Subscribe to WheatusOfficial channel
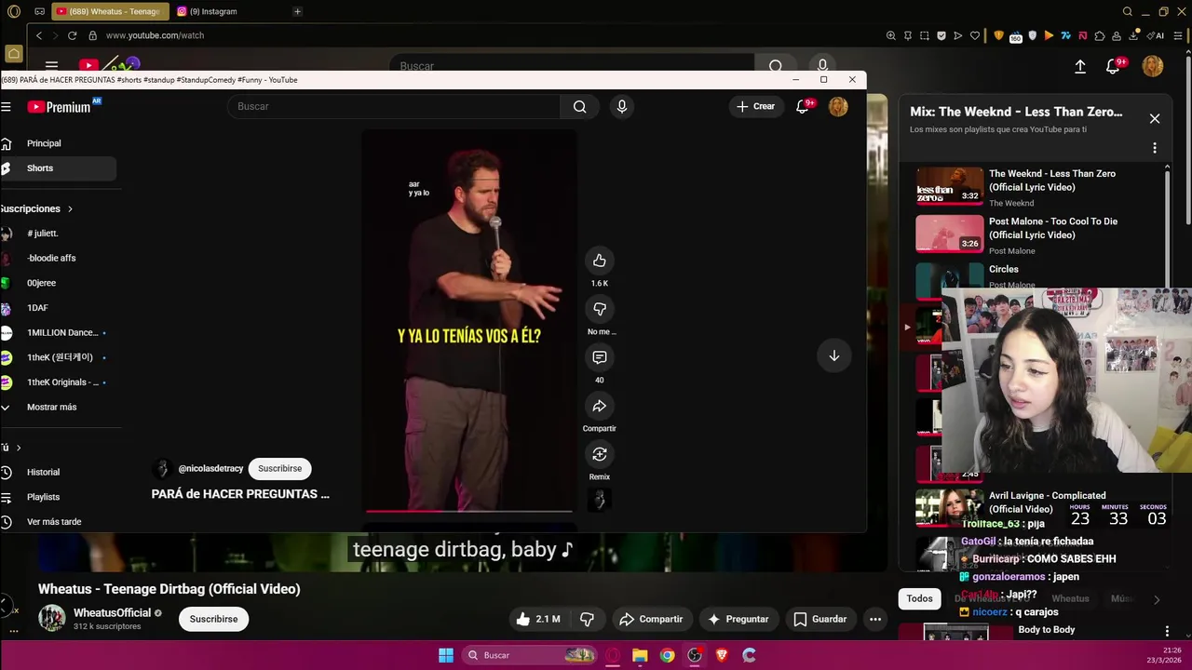Screen dimensions: 1192x670 click(x=213, y=619)
